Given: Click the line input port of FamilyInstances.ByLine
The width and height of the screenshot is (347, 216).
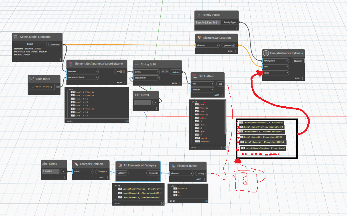Looking at the screenshot, I should coord(275,67).
